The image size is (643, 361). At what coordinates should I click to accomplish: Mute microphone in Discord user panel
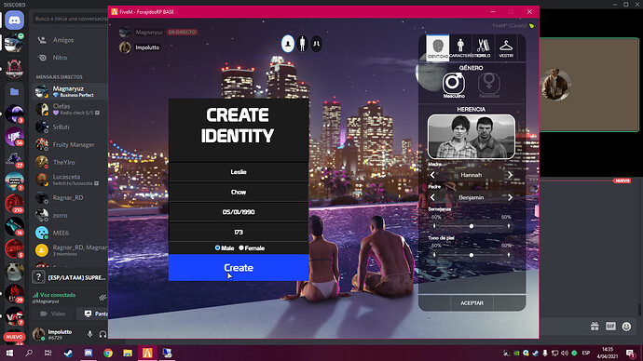tap(89, 334)
